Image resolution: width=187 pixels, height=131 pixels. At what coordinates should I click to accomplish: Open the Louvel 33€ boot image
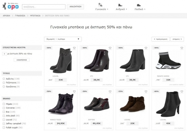point(61,60)
